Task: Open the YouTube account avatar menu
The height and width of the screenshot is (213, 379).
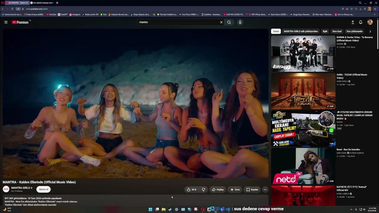Action: point(370,22)
